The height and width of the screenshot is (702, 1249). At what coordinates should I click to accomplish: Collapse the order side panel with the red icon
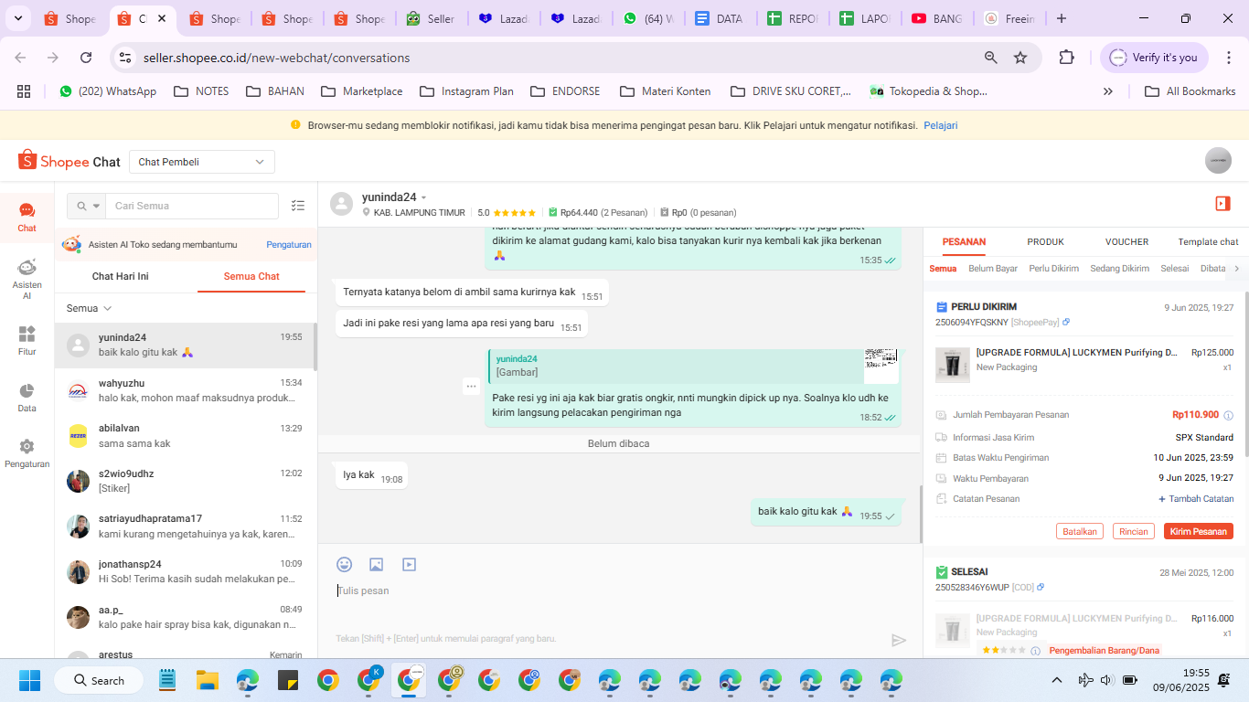coord(1222,204)
